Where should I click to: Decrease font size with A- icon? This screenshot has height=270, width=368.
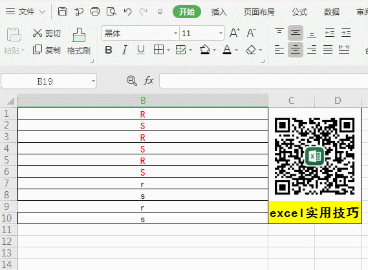pyautogui.click(x=251, y=33)
